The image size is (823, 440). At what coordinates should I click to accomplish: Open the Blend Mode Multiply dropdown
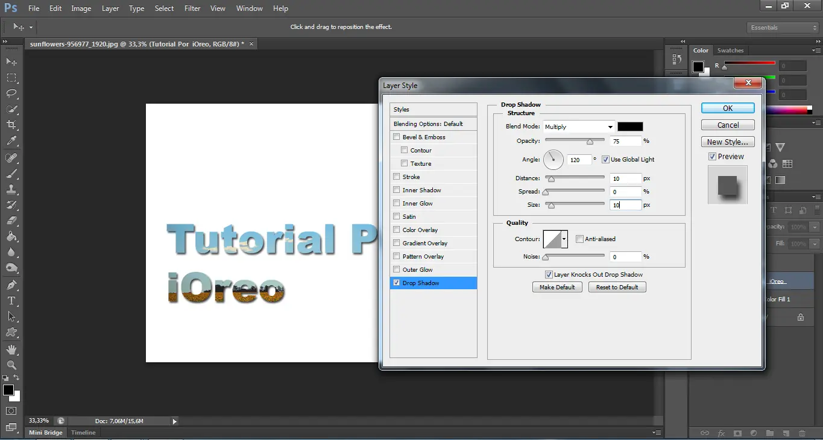pos(578,127)
